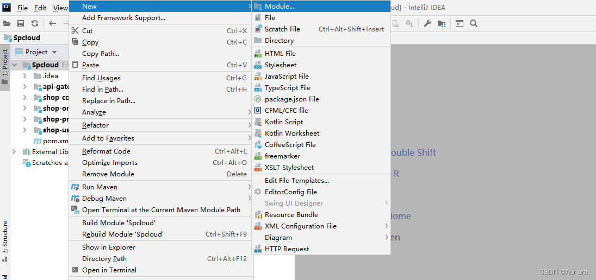Click the Scratch File icon
This screenshot has width=596, height=280.
(x=258, y=29)
